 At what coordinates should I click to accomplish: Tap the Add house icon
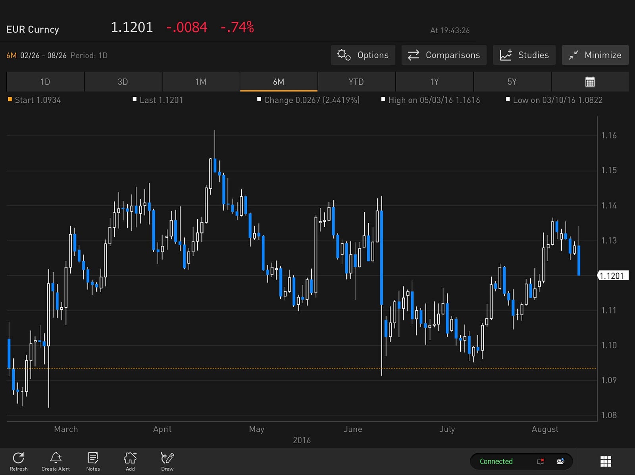coord(130,458)
